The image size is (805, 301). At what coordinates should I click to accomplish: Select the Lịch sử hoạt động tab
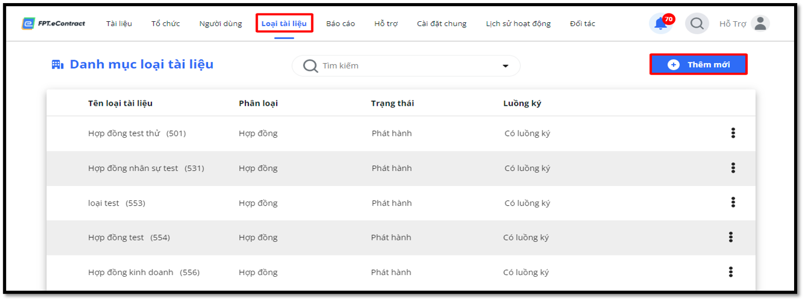point(518,23)
